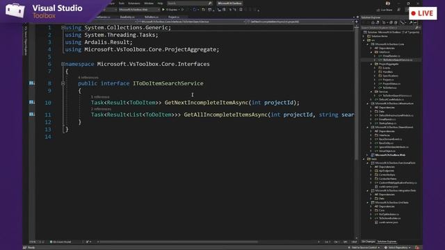Screen dimensions: 445x250
Task: Select CustomWebApplicationFactory.cs file
Action: coord(398,183)
